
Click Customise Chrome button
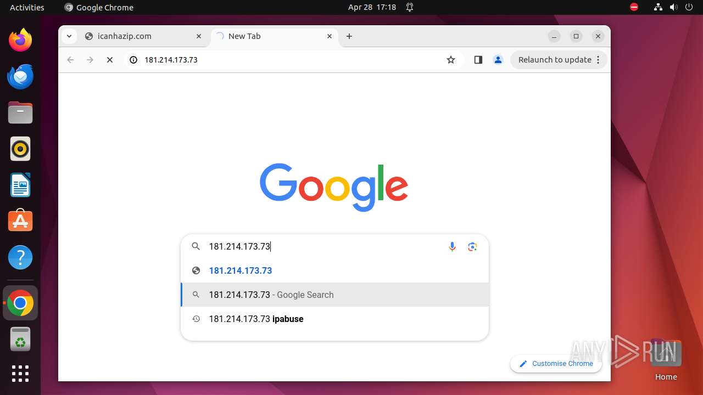click(556, 363)
